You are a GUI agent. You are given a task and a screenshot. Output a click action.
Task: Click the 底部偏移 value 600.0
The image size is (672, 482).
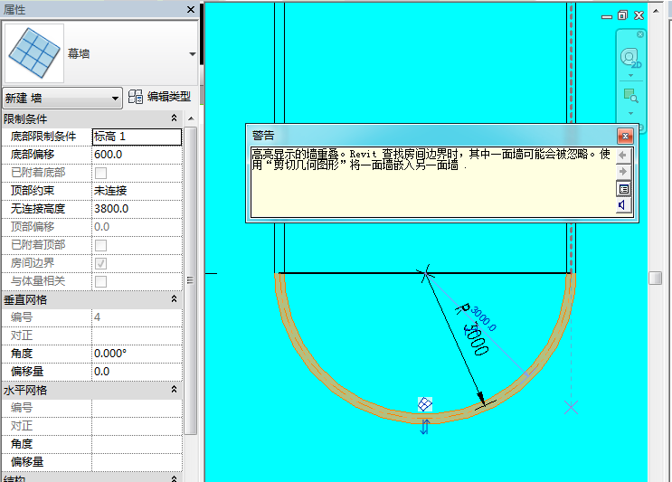(137, 155)
